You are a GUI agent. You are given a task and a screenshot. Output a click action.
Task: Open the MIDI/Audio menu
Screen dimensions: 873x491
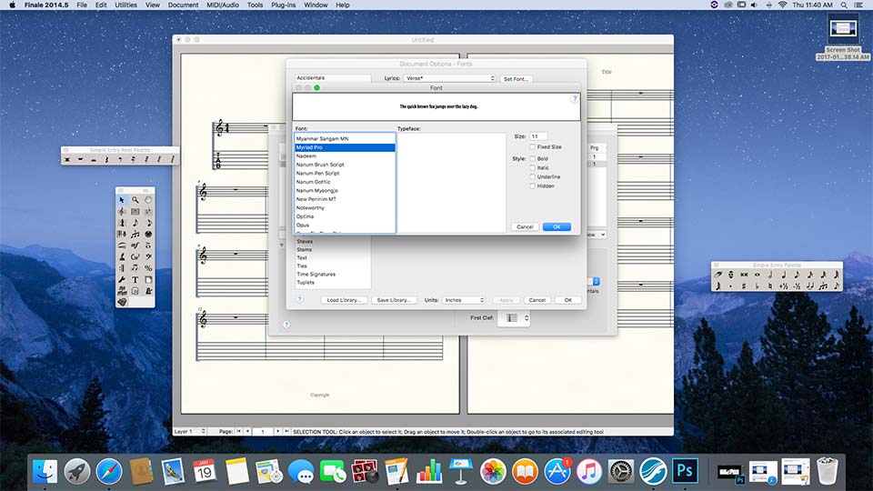click(x=224, y=5)
